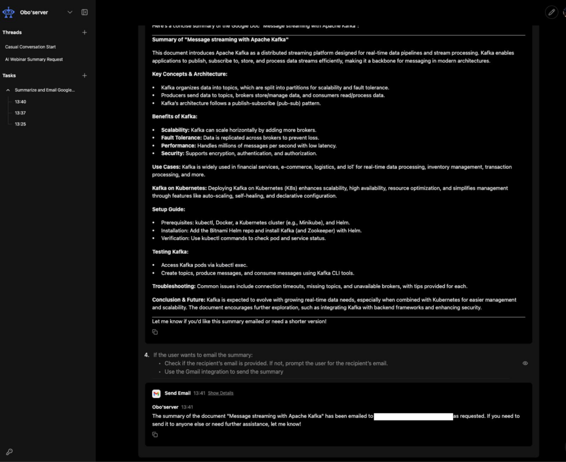The height and width of the screenshot is (462, 566).
Task: Open the Obo'server name dropdown chevron
Action: 70,12
